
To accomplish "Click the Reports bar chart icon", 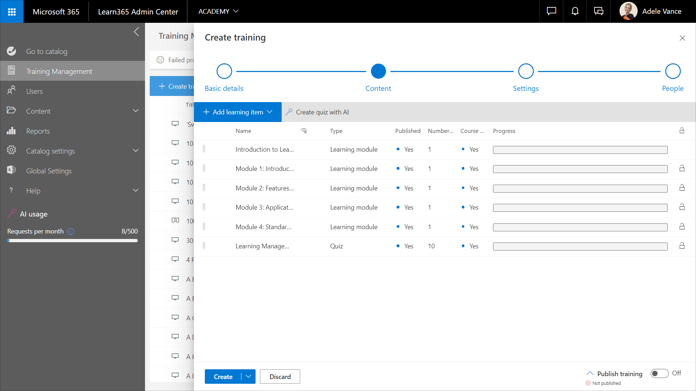I will tap(11, 131).
